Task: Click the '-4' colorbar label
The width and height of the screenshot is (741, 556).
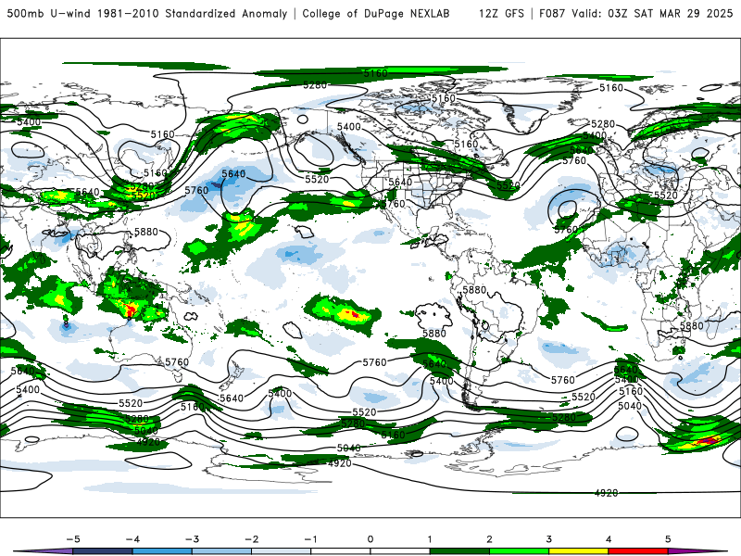Action: [x=132, y=539]
